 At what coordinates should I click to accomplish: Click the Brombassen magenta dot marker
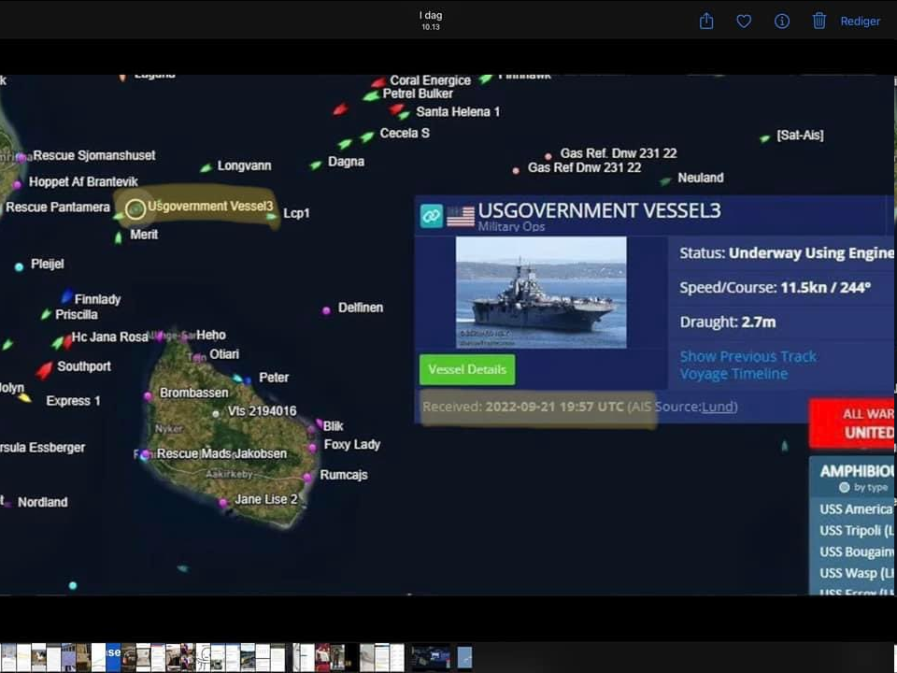pos(149,396)
